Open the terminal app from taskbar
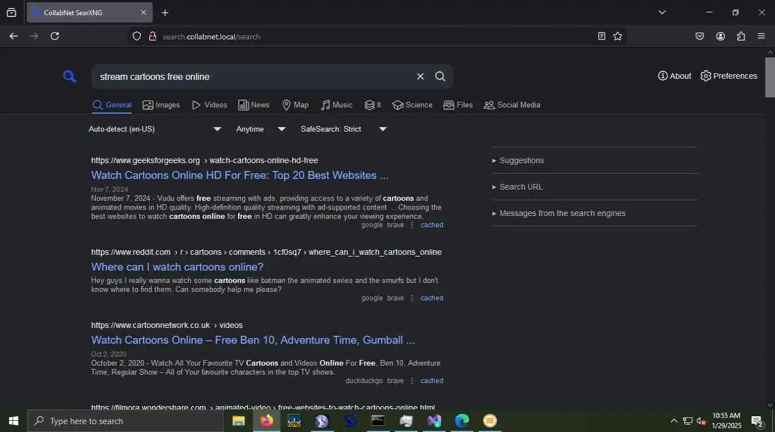Image resolution: width=775 pixels, height=432 pixels. (x=378, y=421)
